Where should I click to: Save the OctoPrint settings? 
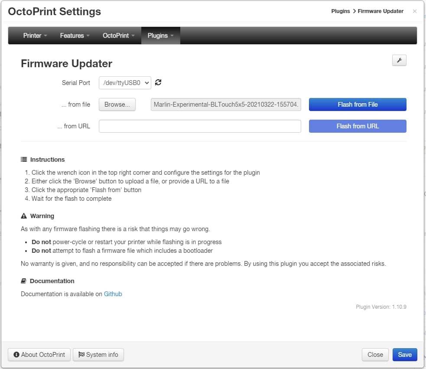405,355
